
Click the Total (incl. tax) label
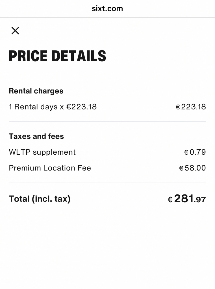(x=40, y=199)
